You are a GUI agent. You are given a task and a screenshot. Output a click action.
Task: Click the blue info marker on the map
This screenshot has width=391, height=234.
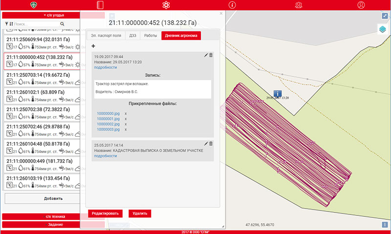tap(277, 93)
